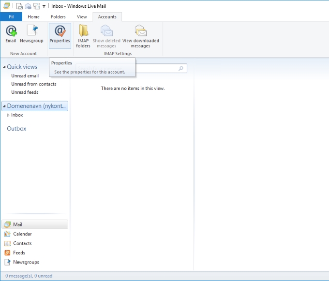
Task: Collapse the Quick views section
Action: (x=4, y=67)
